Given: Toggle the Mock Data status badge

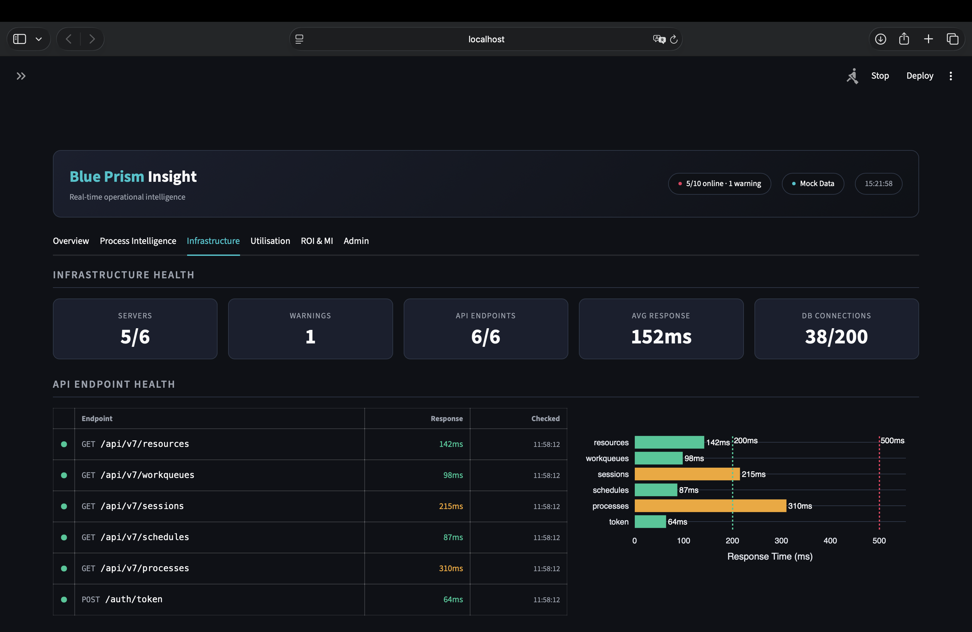Looking at the screenshot, I should tap(812, 183).
